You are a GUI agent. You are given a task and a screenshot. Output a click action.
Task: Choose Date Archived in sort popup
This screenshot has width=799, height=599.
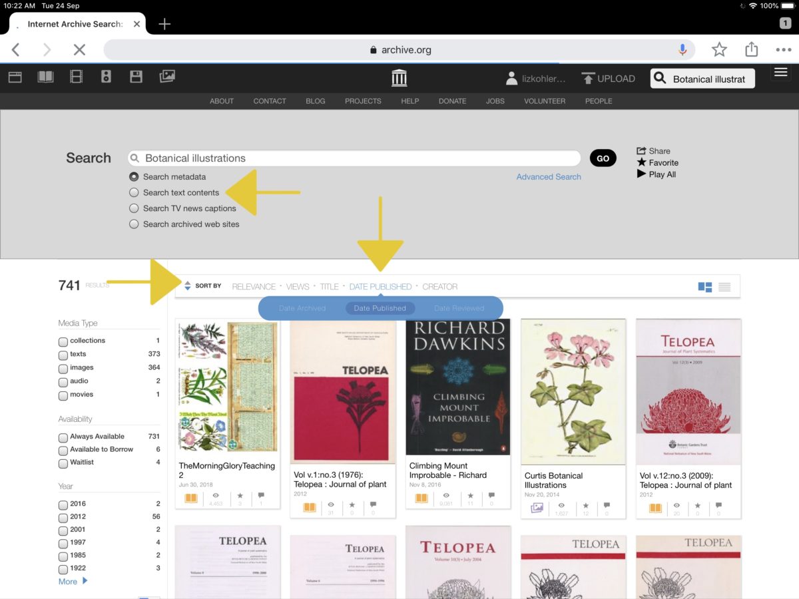pyautogui.click(x=302, y=308)
